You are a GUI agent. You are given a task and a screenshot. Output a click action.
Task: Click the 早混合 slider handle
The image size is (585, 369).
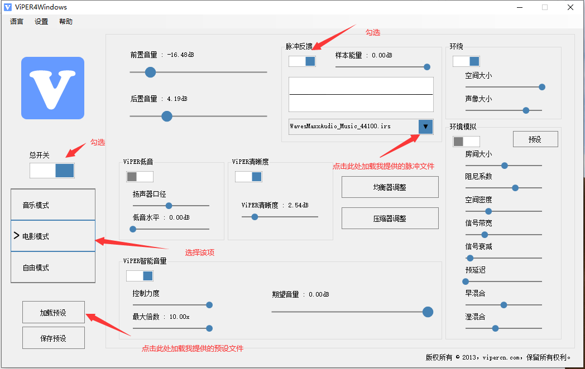[504, 305]
